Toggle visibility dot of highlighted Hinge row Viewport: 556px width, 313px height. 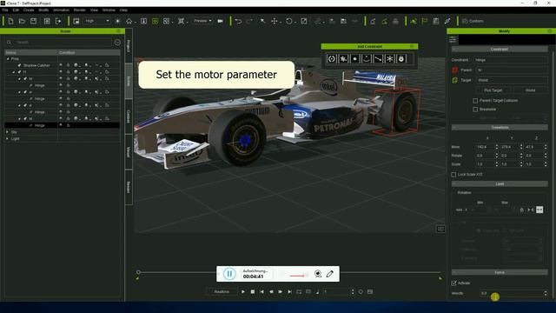click(x=61, y=125)
